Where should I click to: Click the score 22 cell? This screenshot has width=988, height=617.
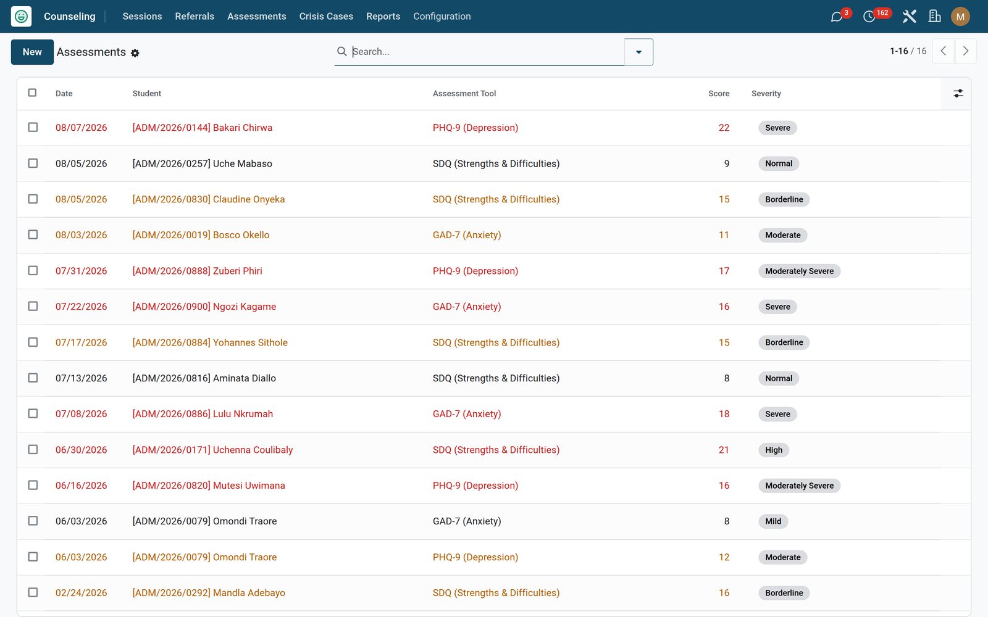724,128
